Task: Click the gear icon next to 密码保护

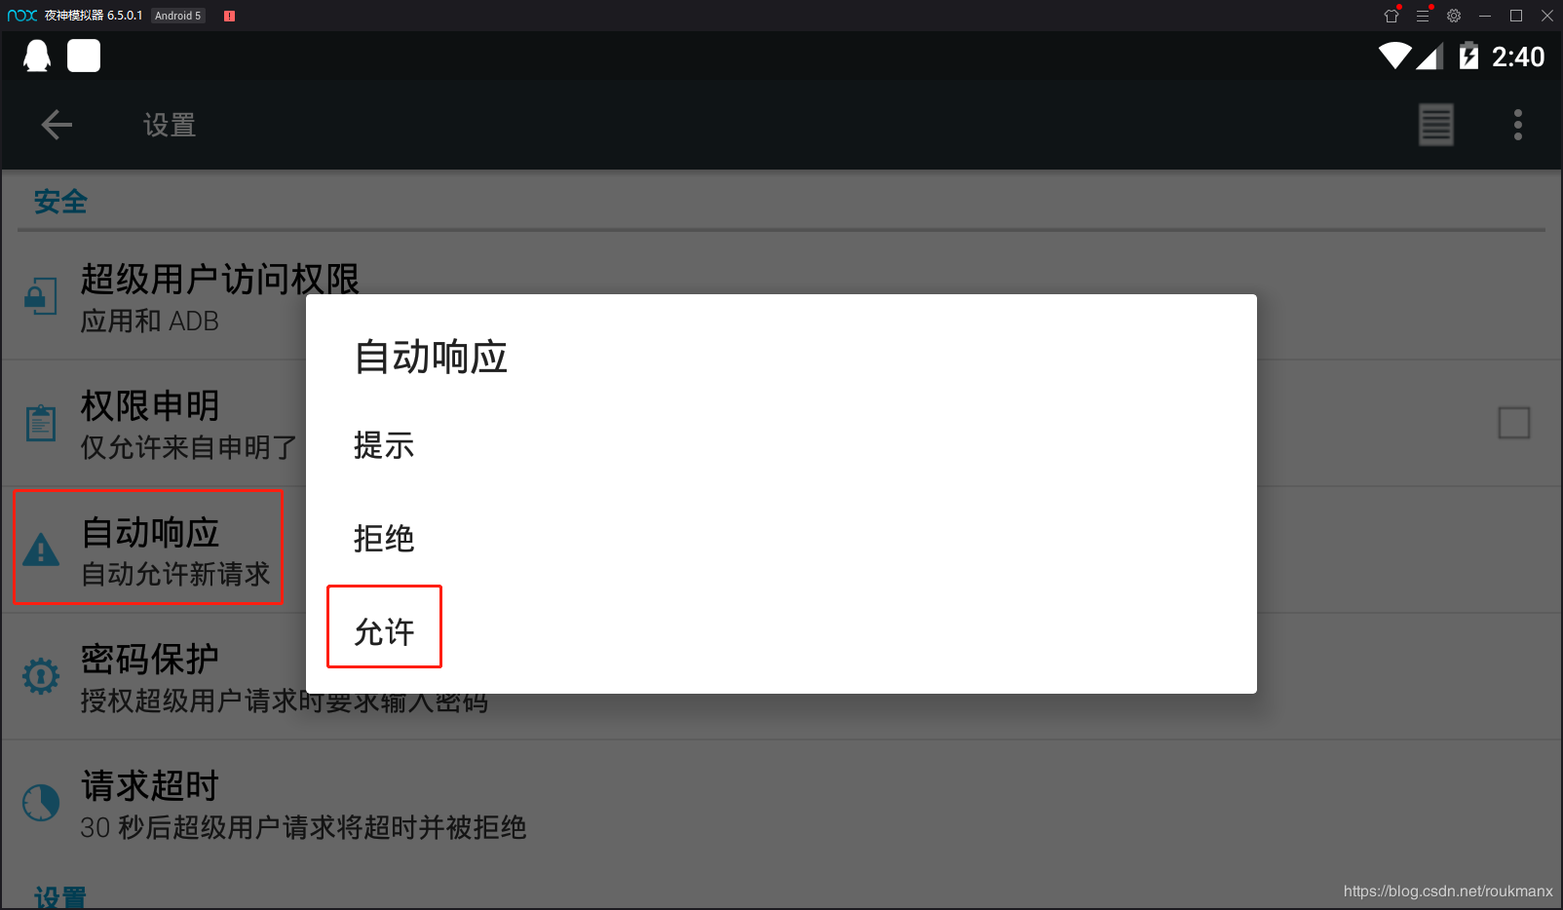Action: (x=41, y=675)
